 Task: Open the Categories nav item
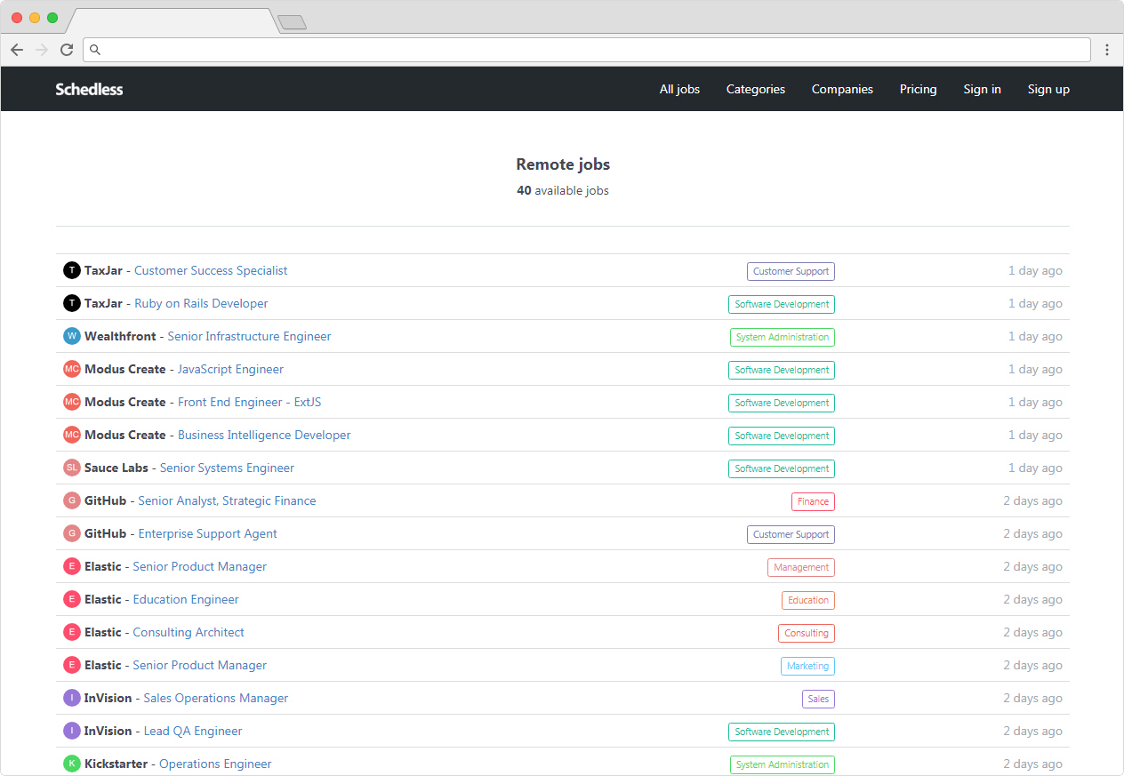point(756,89)
